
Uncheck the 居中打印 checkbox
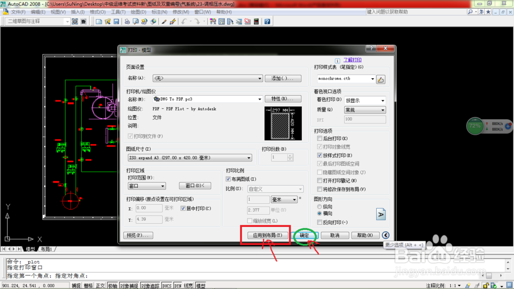[x=183, y=208]
